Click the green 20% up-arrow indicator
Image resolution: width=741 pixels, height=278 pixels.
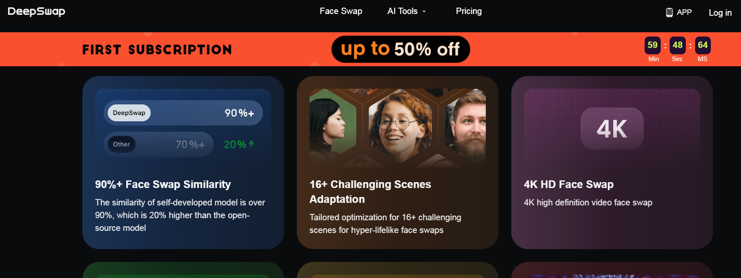251,144
